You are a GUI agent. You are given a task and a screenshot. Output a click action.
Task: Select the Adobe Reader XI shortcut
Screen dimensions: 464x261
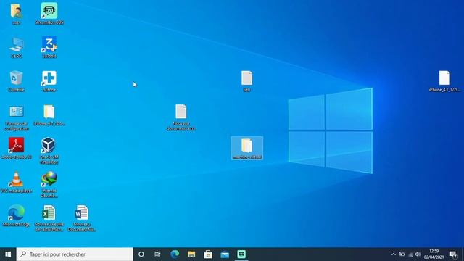point(16,149)
